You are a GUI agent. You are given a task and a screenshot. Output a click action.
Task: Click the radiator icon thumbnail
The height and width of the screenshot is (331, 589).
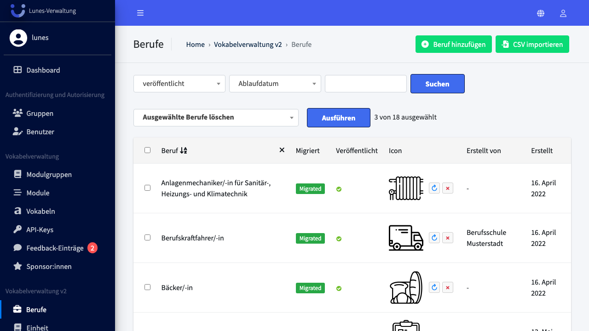point(406,188)
